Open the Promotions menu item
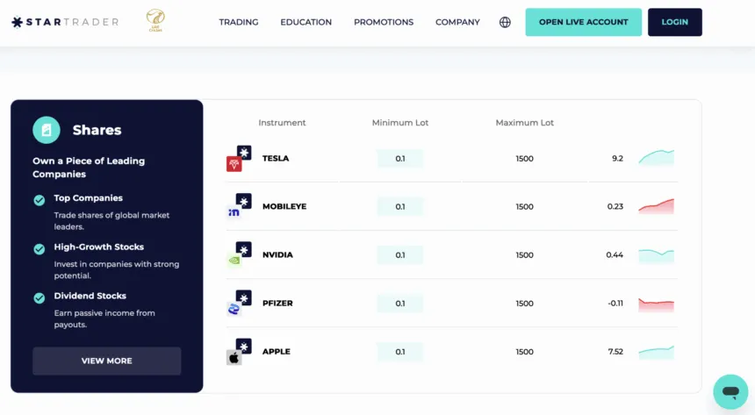The height and width of the screenshot is (415, 755). click(x=384, y=22)
